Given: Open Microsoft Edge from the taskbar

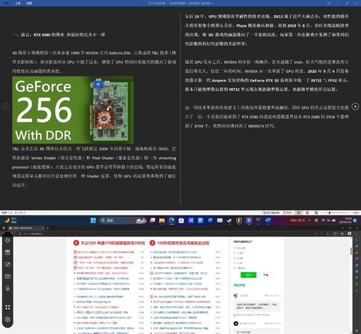Looking at the screenshot, I should (171, 221).
